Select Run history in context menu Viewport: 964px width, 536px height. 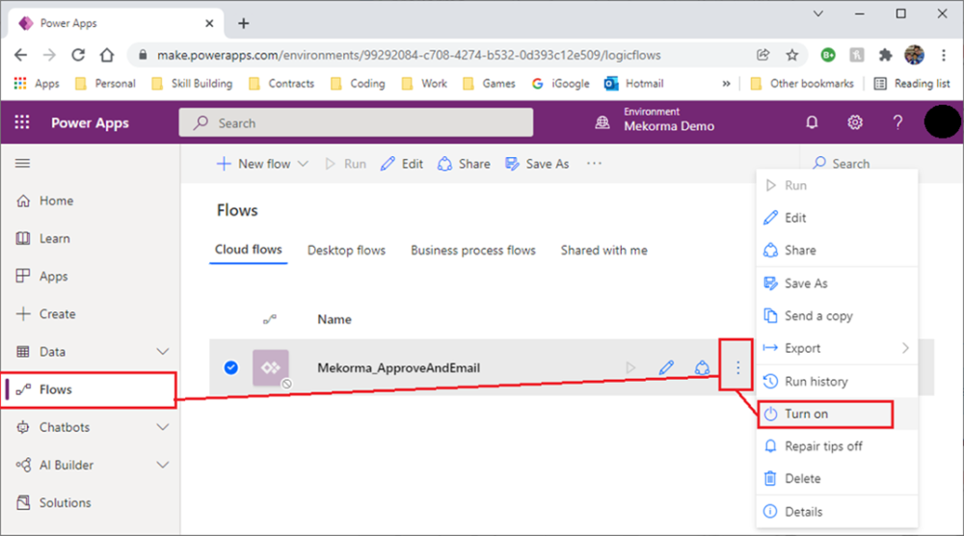[837, 381]
